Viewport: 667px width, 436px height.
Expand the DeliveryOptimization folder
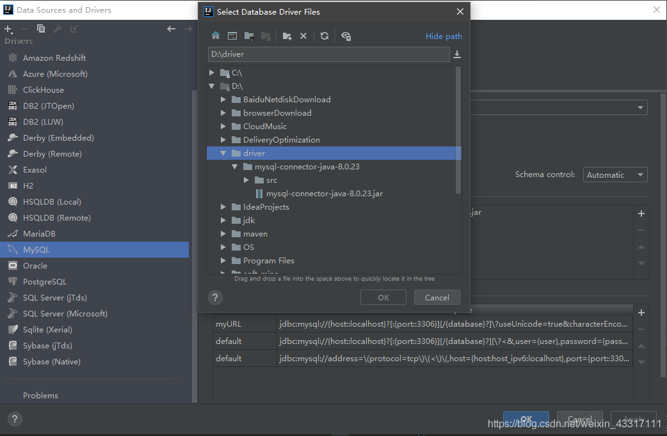pos(223,140)
